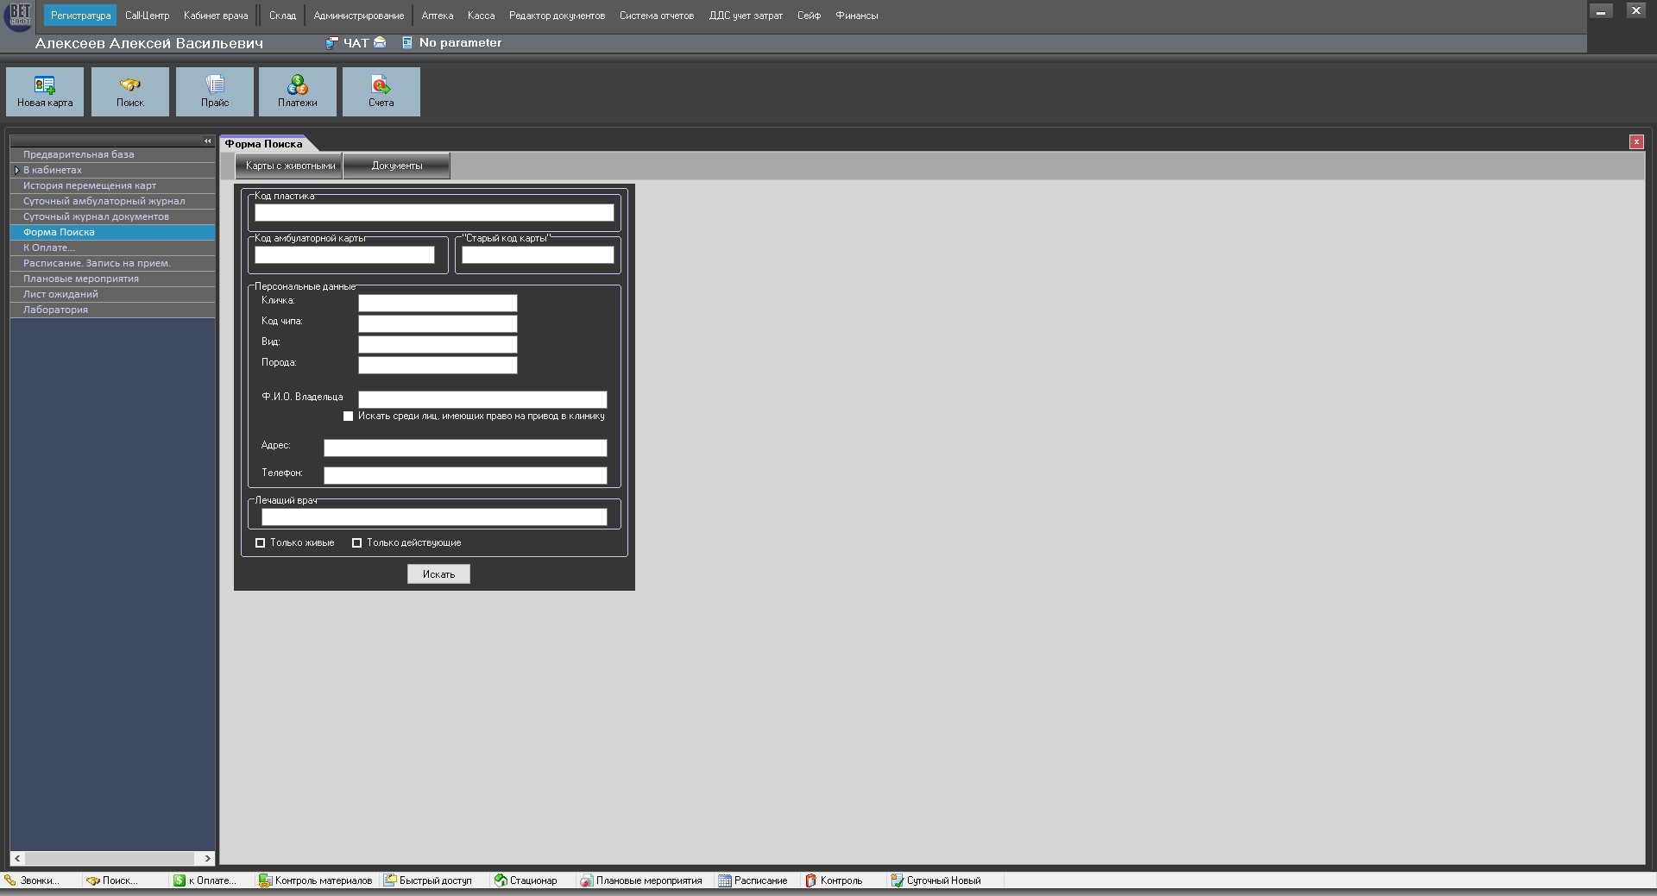Open the ЧАТ envelope icon

[x=380, y=43]
